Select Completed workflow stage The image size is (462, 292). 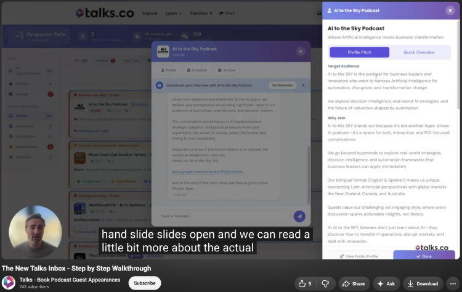pyautogui.click(x=30, y=136)
